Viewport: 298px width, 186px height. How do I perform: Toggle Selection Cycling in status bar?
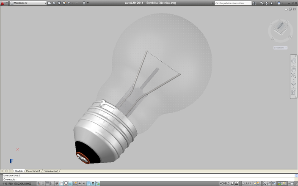click(x=98, y=183)
